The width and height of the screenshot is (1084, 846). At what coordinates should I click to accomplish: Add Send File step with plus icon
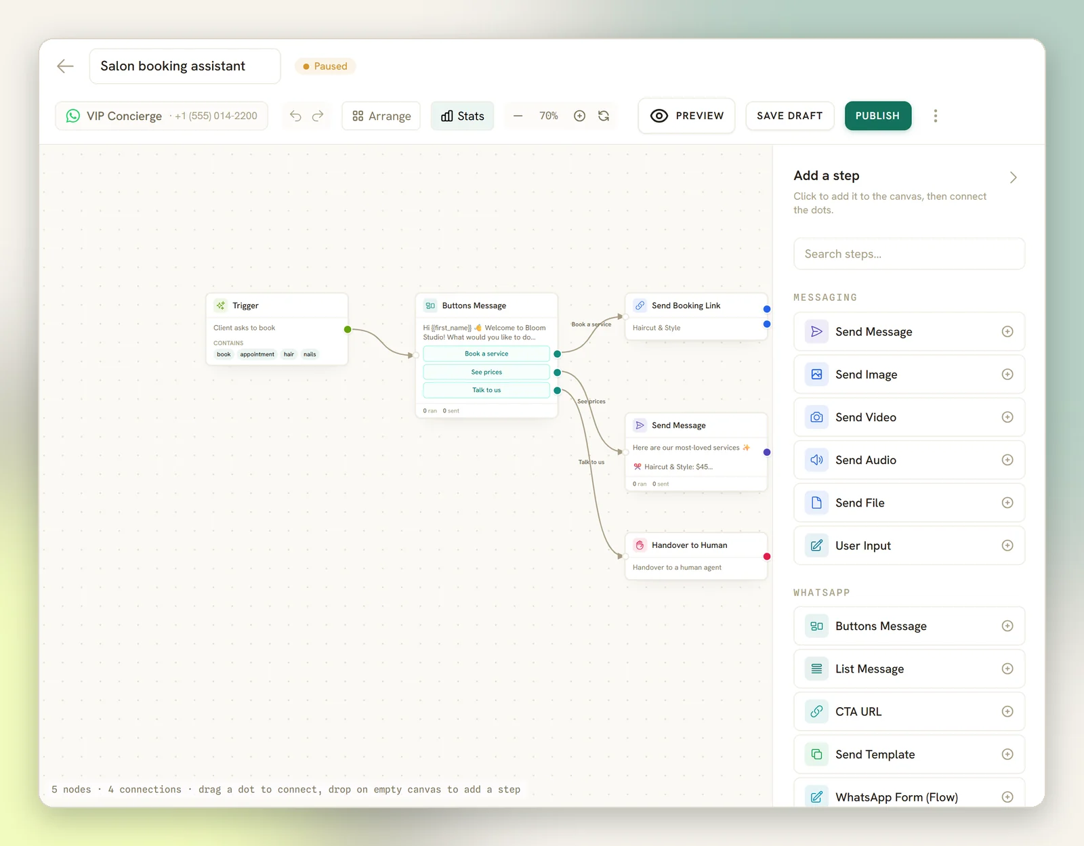[1007, 503]
